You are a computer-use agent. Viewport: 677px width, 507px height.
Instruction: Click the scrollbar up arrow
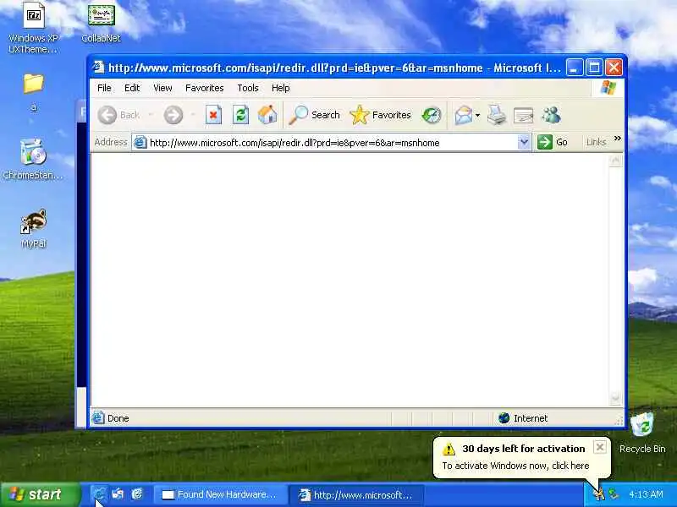point(615,161)
